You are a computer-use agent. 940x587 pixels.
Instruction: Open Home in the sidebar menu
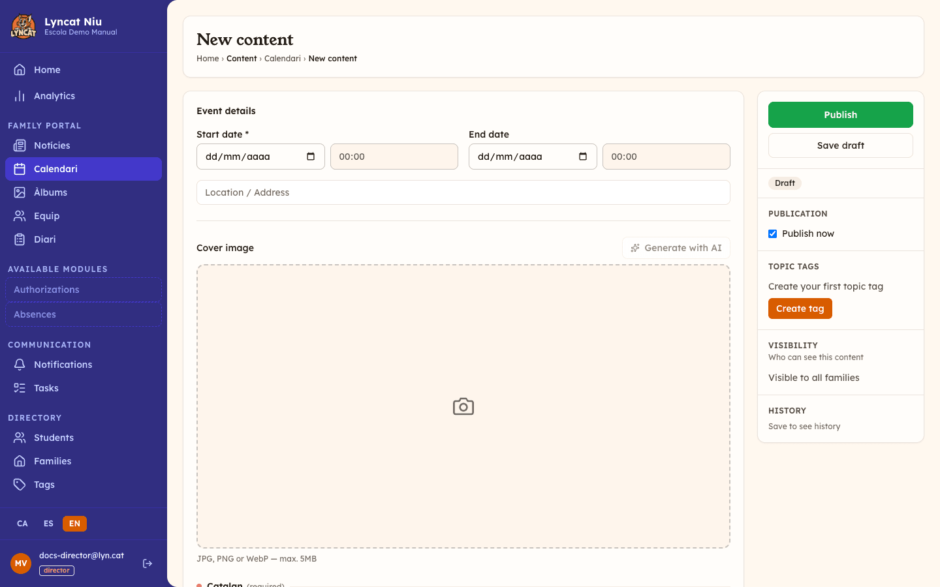[x=84, y=70]
